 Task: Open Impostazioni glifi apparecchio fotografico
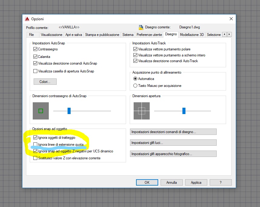173,154
